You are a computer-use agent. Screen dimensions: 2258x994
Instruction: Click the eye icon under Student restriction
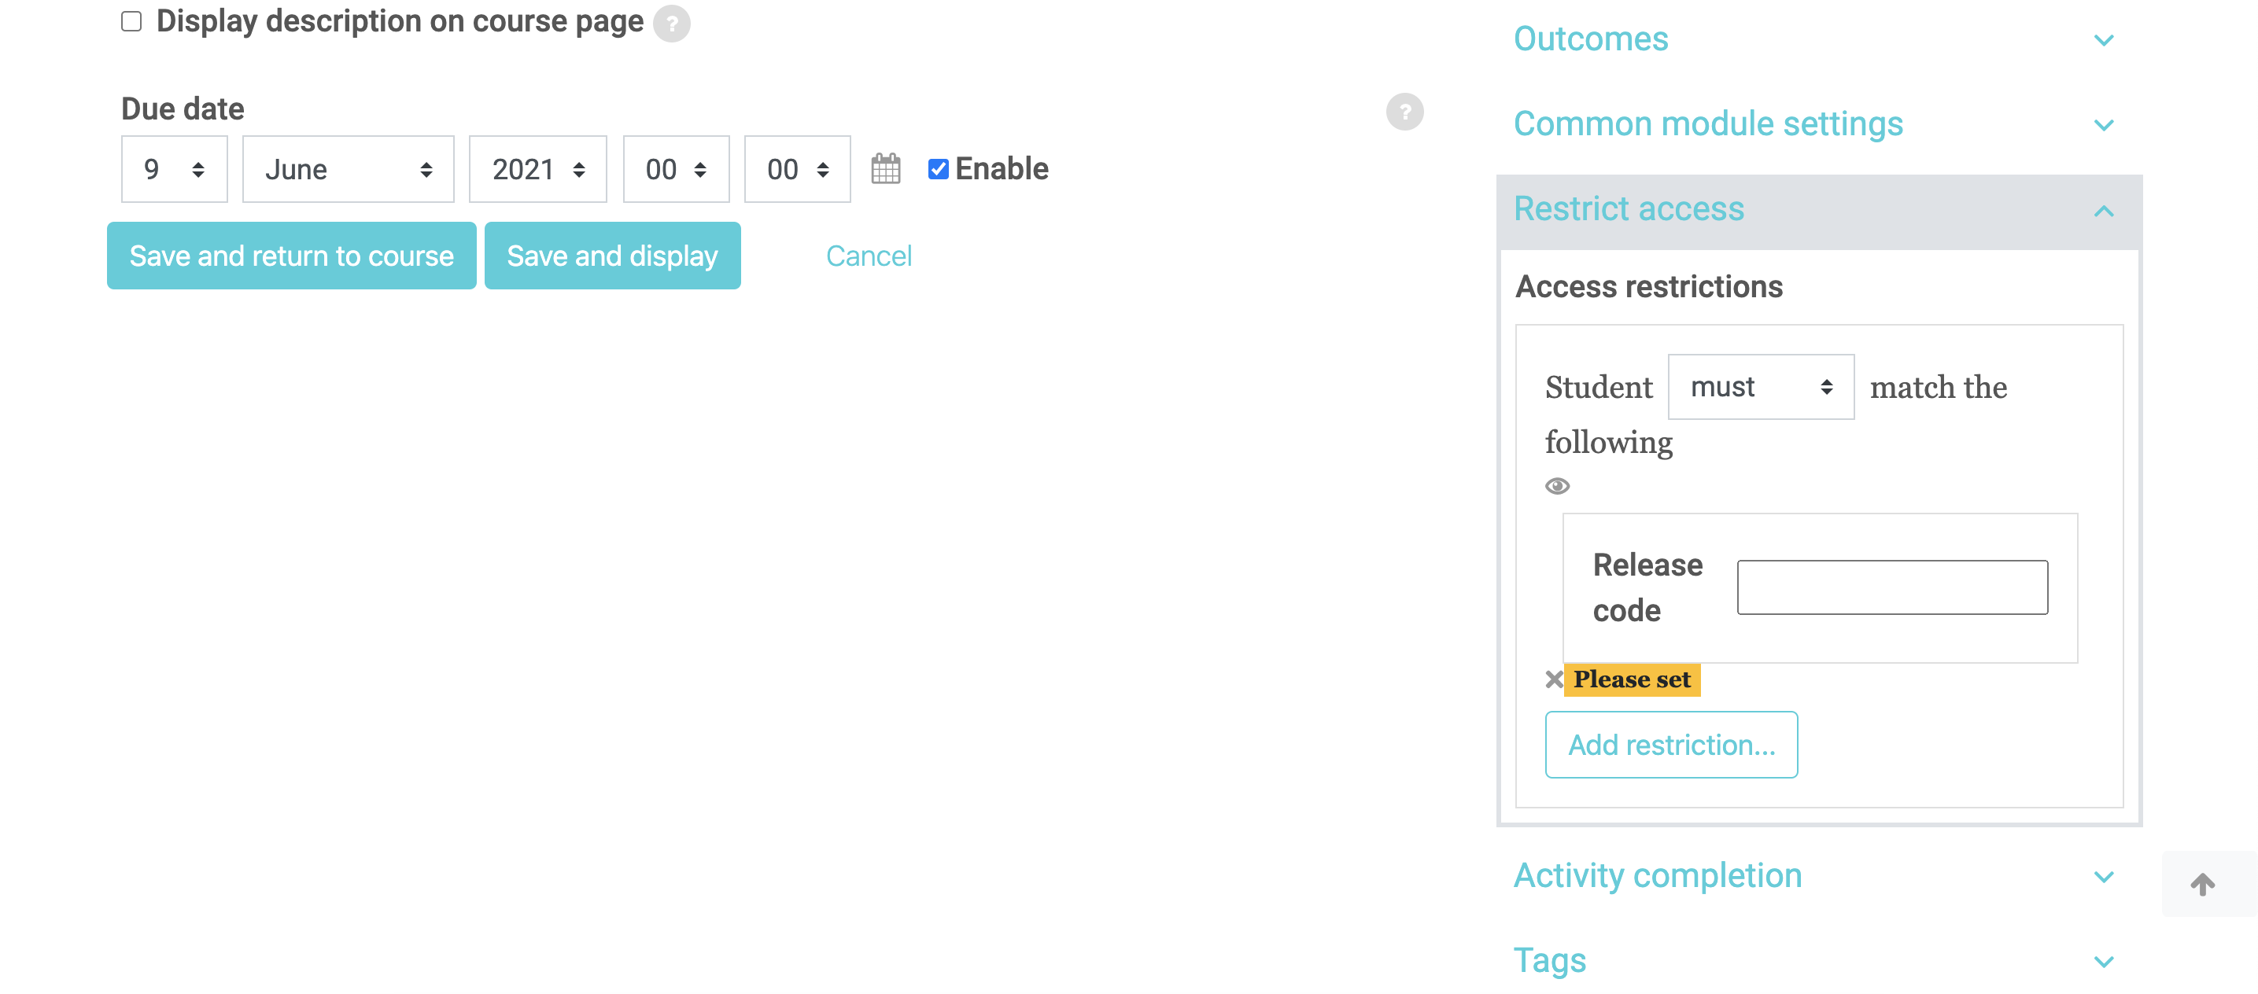1557,485
